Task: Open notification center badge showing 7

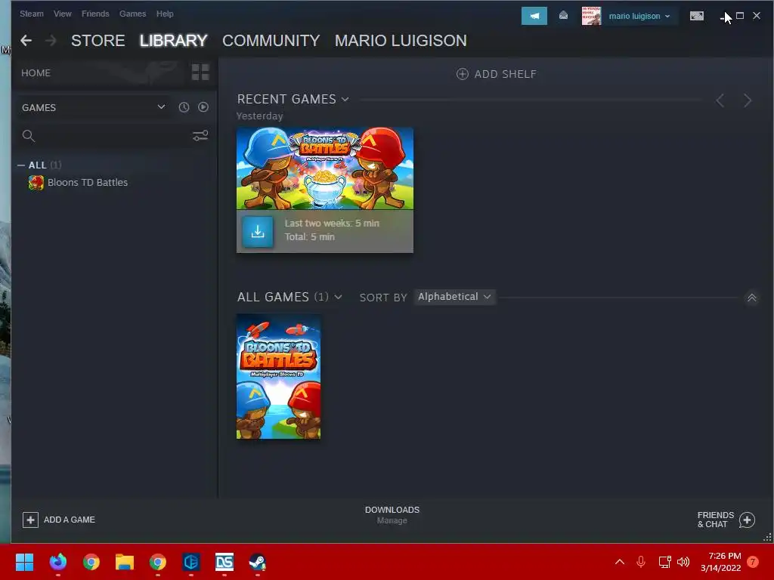Action: [753, 562]
